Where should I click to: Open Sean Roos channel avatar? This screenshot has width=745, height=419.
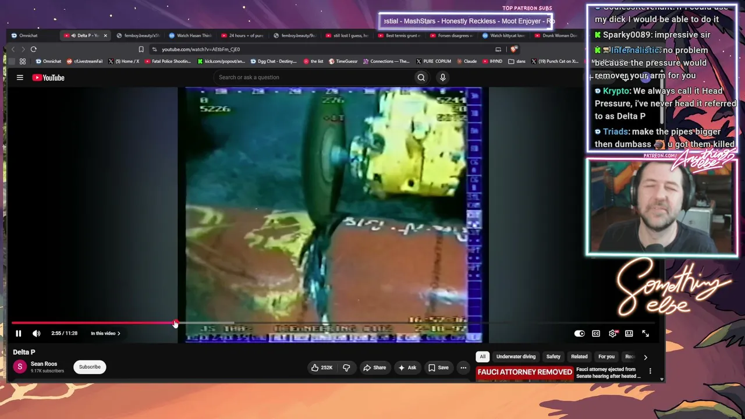(20, 367)
